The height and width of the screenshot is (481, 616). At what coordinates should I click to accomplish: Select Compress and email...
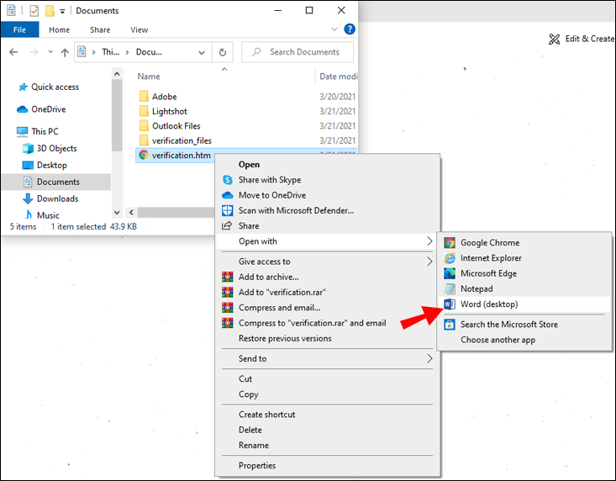pos(327,307)
